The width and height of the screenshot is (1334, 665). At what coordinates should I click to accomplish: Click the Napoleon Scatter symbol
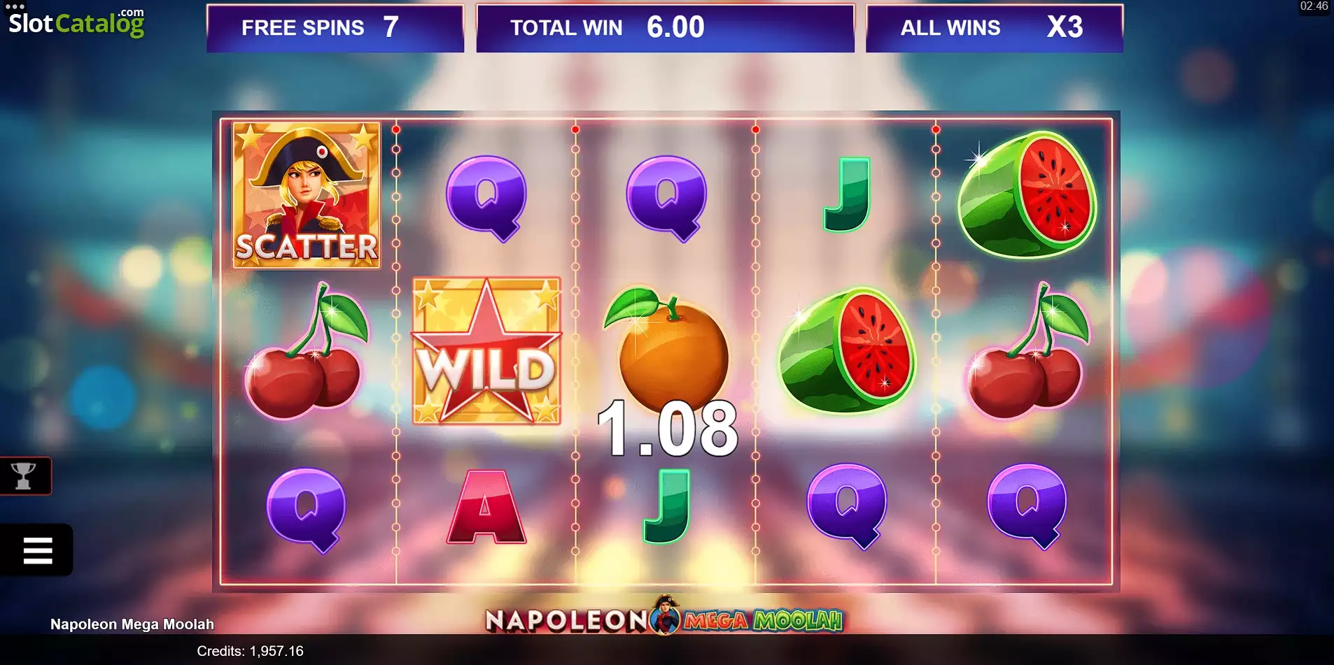[307, 195]
